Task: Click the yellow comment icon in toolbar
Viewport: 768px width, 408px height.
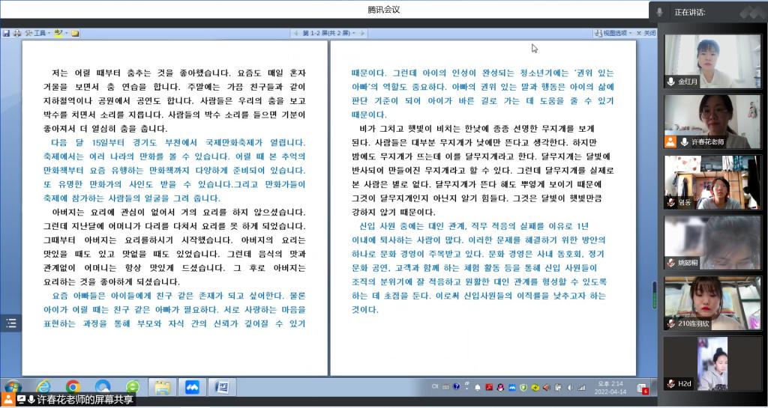Action: coord(76,33)
